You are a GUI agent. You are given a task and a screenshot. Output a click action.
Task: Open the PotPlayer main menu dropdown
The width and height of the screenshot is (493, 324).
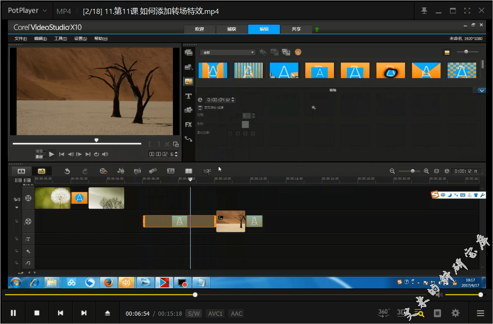tap(27, 10)
